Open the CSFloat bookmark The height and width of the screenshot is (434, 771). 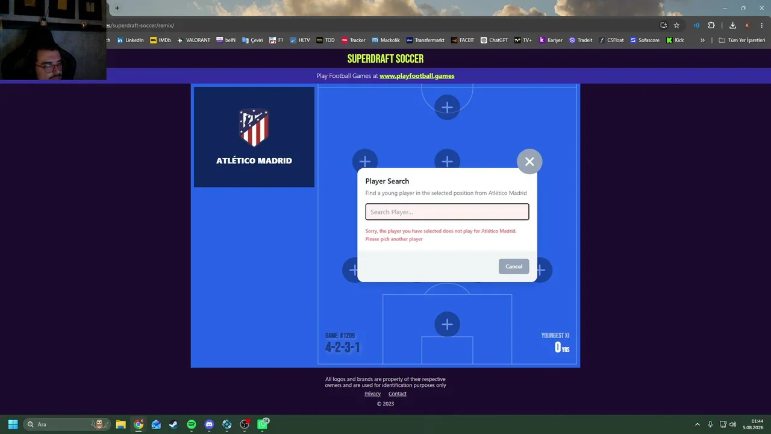pos(611,40)
